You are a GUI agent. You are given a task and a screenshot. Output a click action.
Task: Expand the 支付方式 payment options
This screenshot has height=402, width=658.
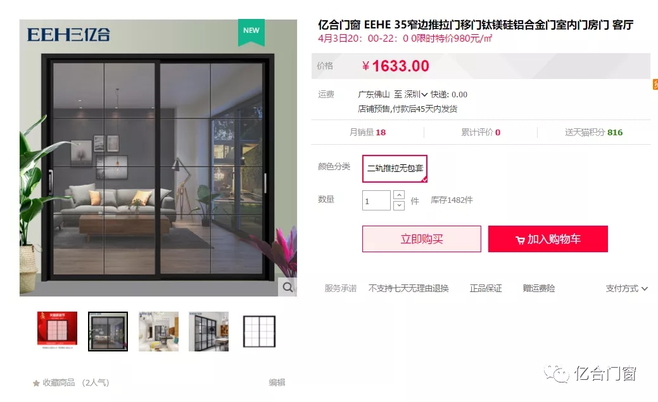[x=626, y=288]
